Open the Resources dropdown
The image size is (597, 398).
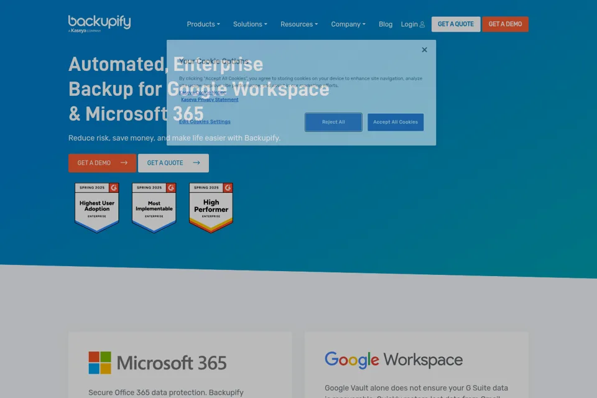pyautogui.click(x=299, y=24)
